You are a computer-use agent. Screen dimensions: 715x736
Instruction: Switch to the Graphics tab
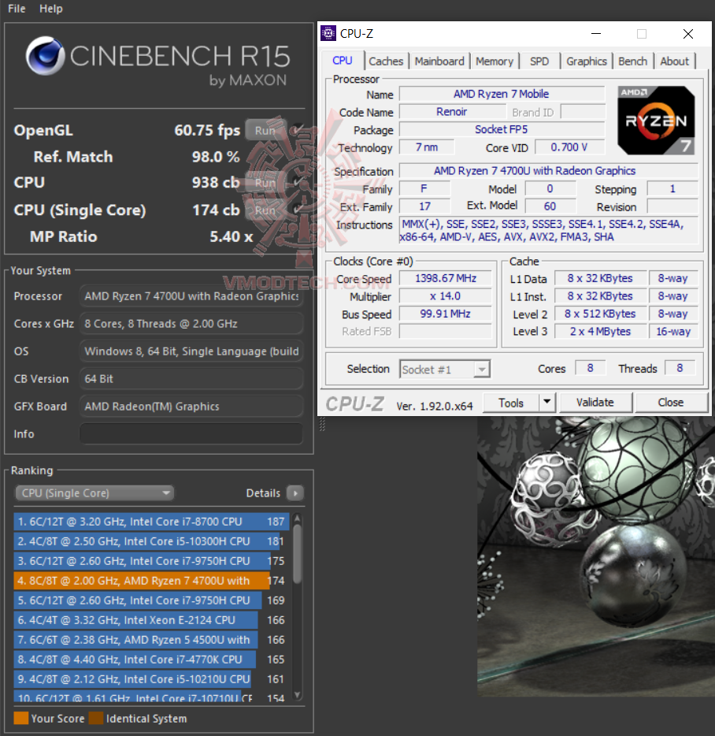point(586,61)
